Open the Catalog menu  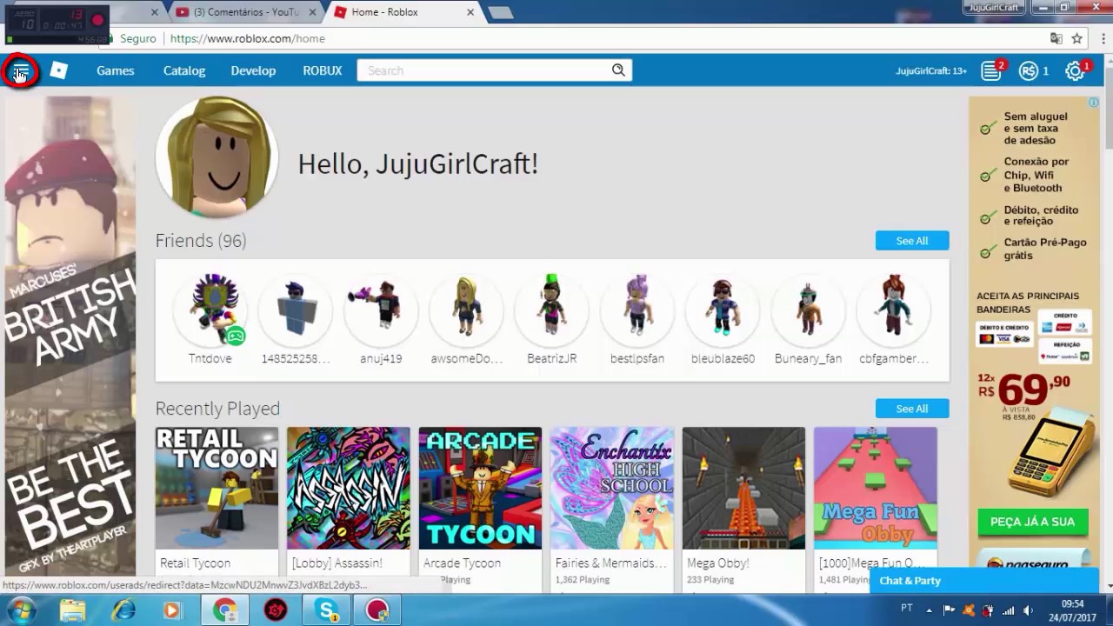tap(184, 70)
